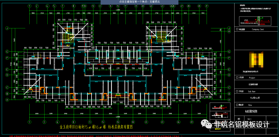The image size is (279, 137).
Task: Select axis bubble 11
Action: [90, 122]
